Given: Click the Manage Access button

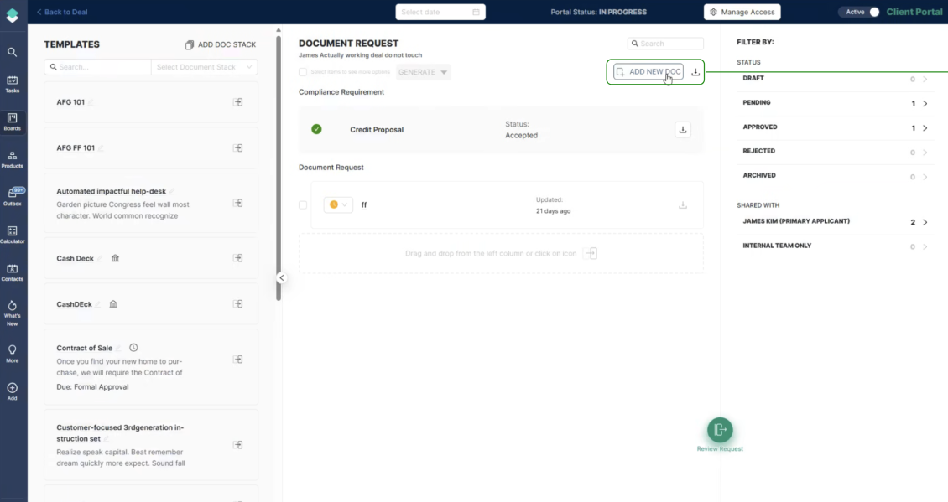Looking at the screenshot, I should coord(742,12).
